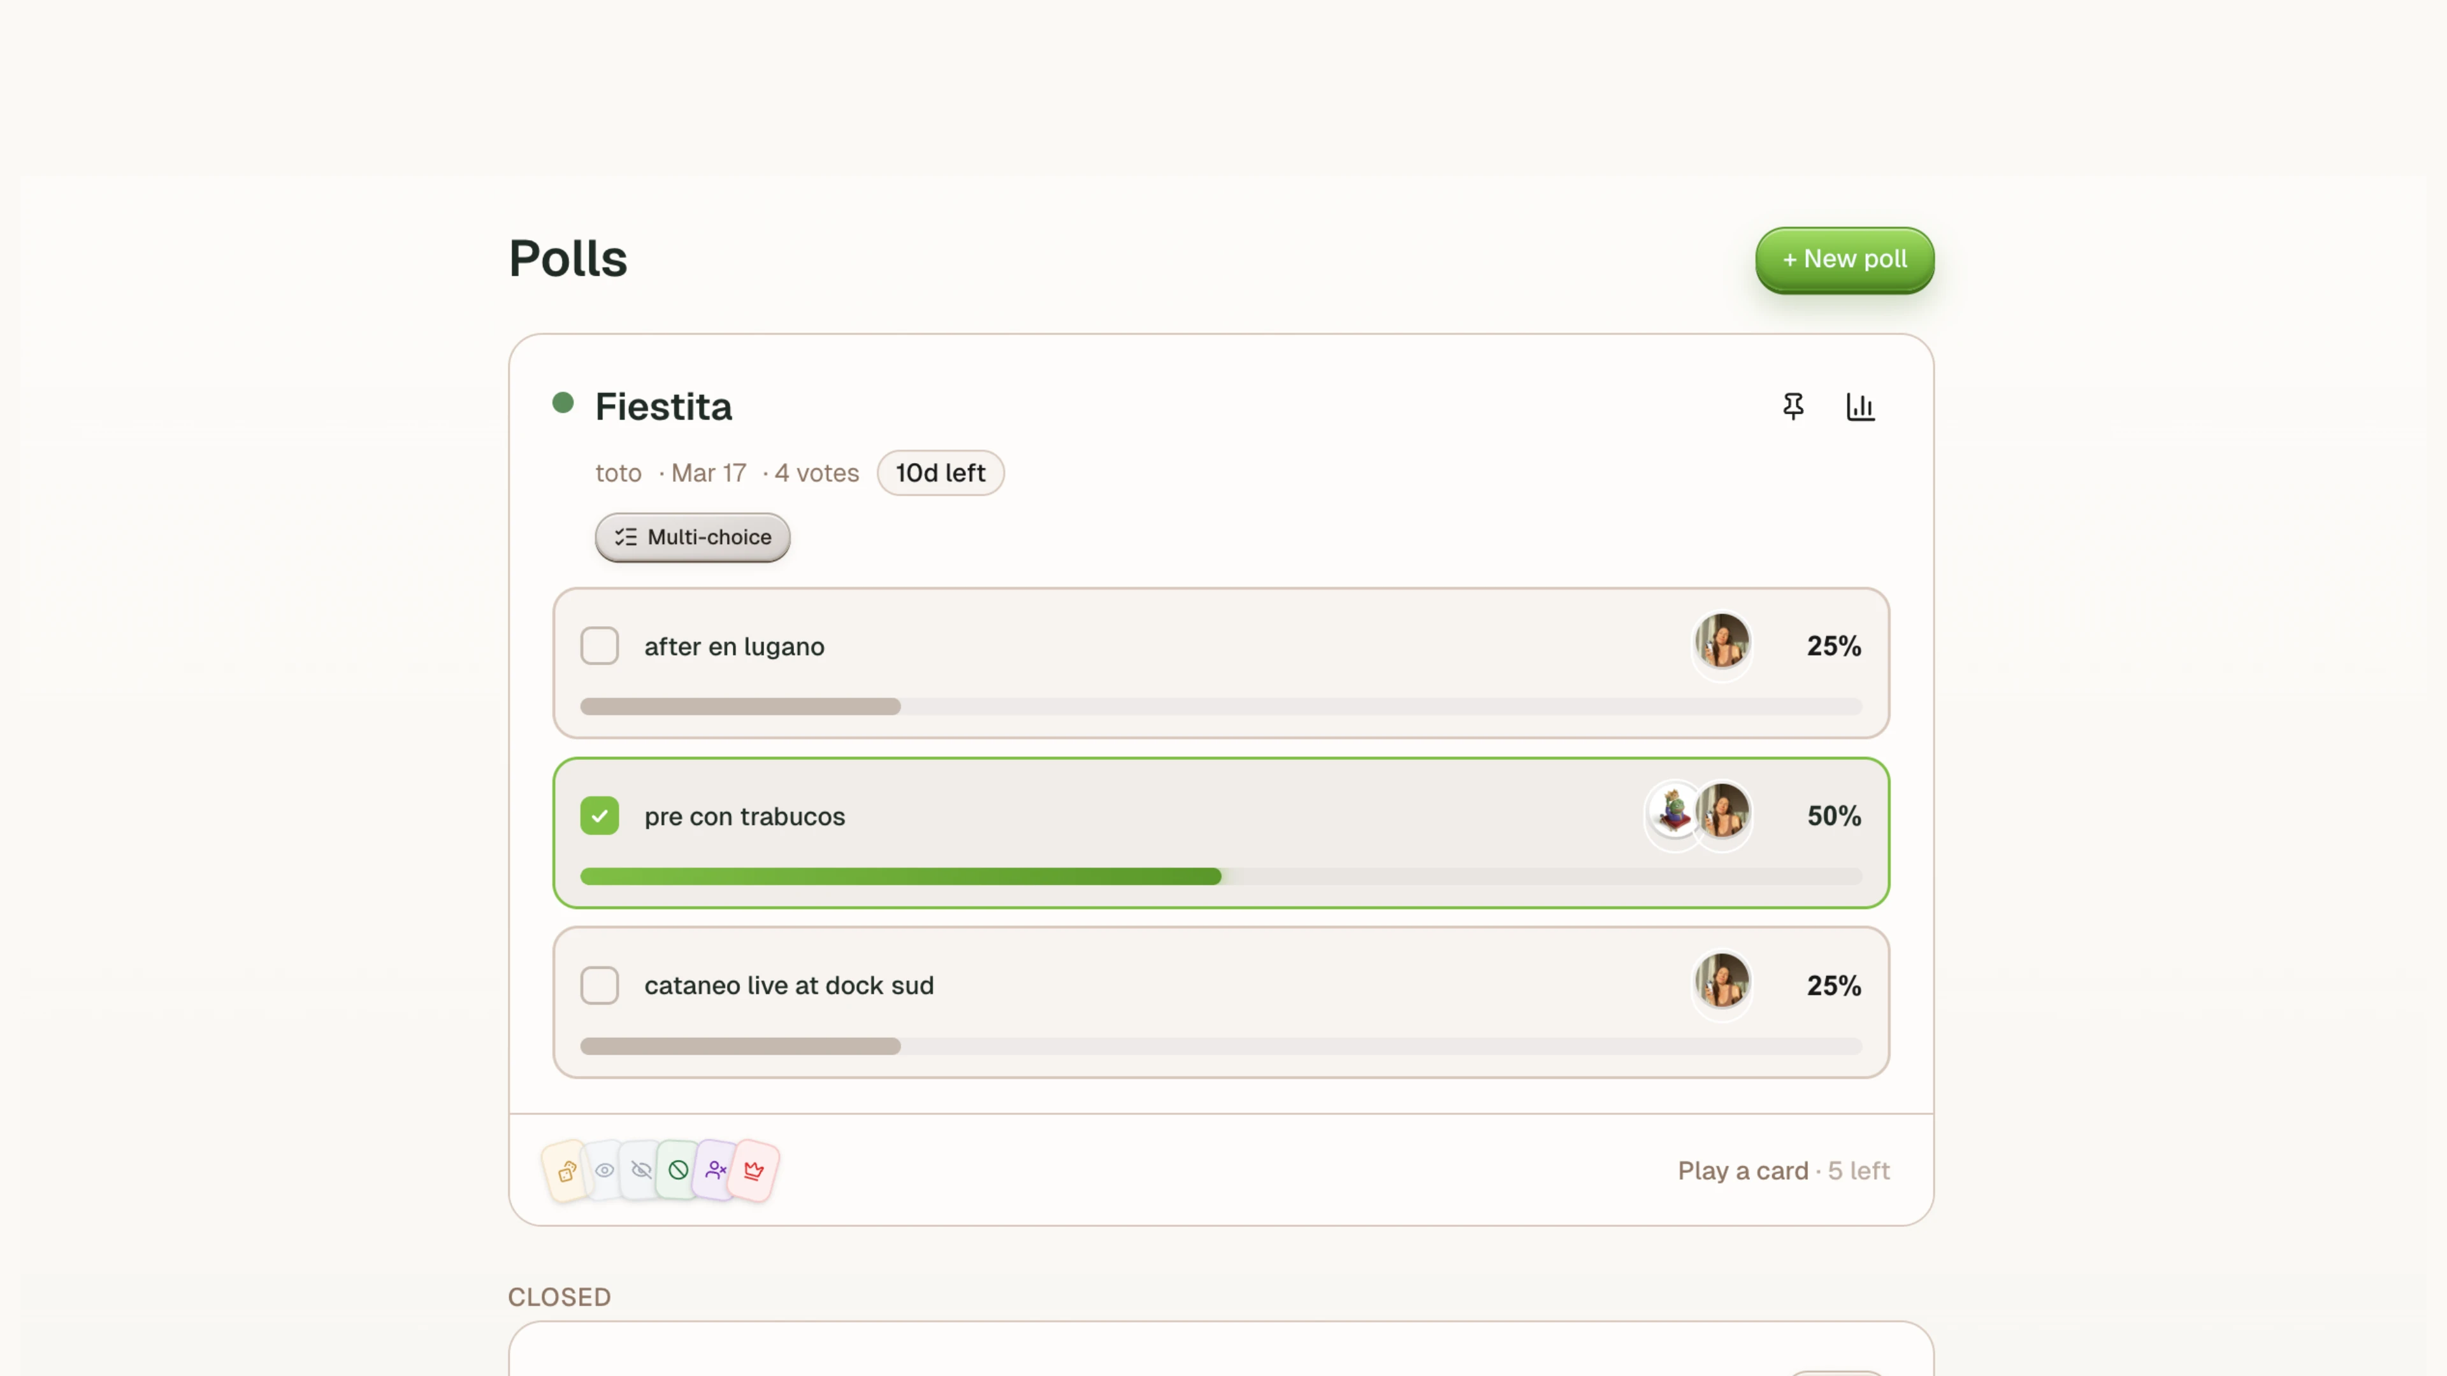Pin the Fiestita poll
Screen dimensions: 2447x1376
pos(1793,406)
